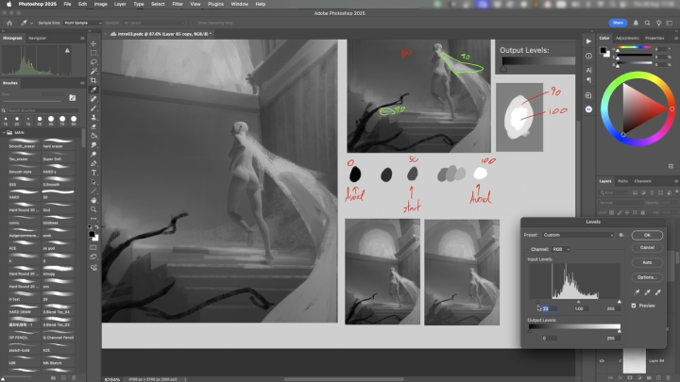Image resolution: width=680 pixels, height=382 pixels.
Task: Switch to the Channels tab
Action: (x=642, y=181)
